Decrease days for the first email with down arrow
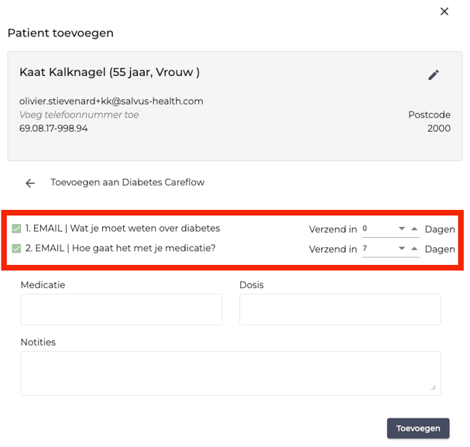This screenshot has height=447, width=470. point(402,229)
